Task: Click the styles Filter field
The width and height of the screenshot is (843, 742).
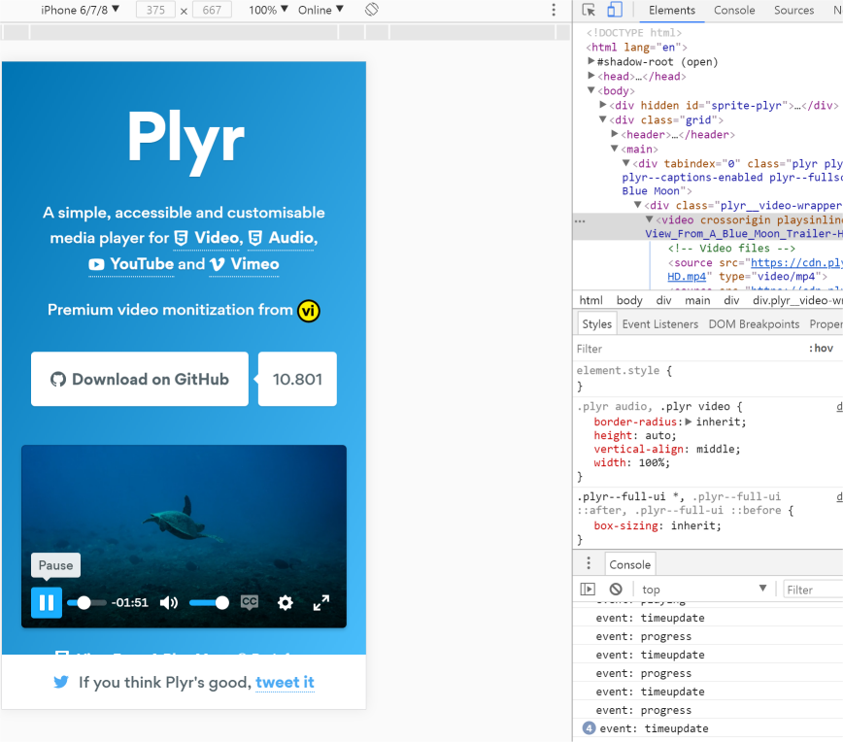Action: (689, 349)
